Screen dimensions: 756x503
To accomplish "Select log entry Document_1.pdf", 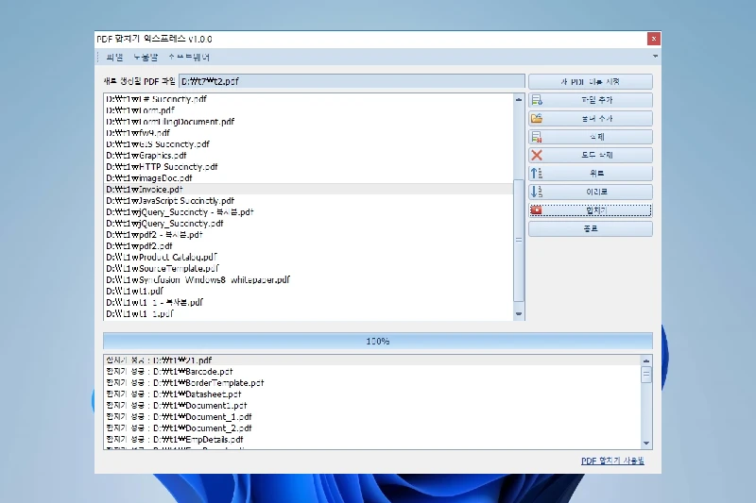I will pos(372,417).
